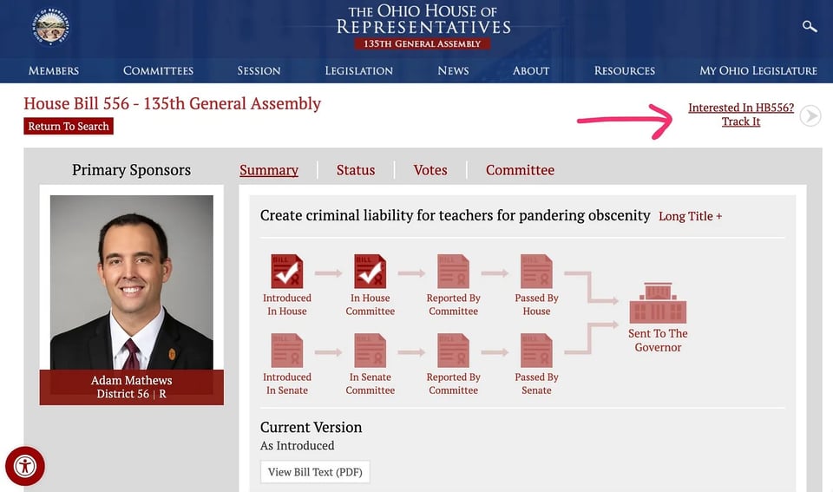Select the Summary tab

[269, 170]
